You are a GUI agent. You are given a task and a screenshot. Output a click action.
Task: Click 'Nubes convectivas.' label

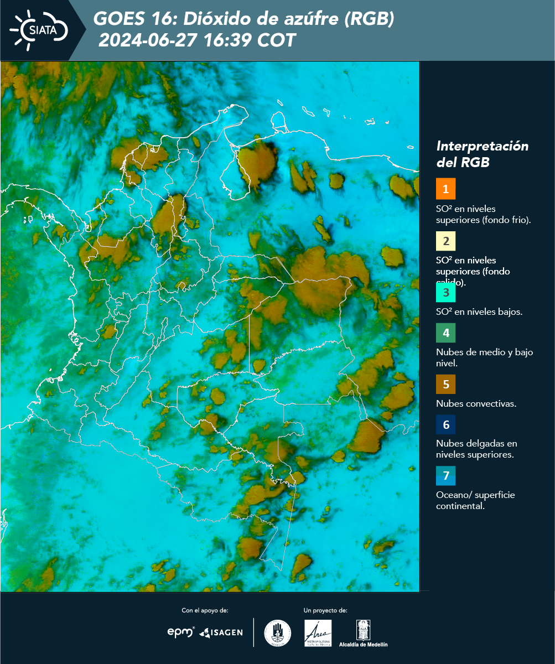(x=476, y=403)
